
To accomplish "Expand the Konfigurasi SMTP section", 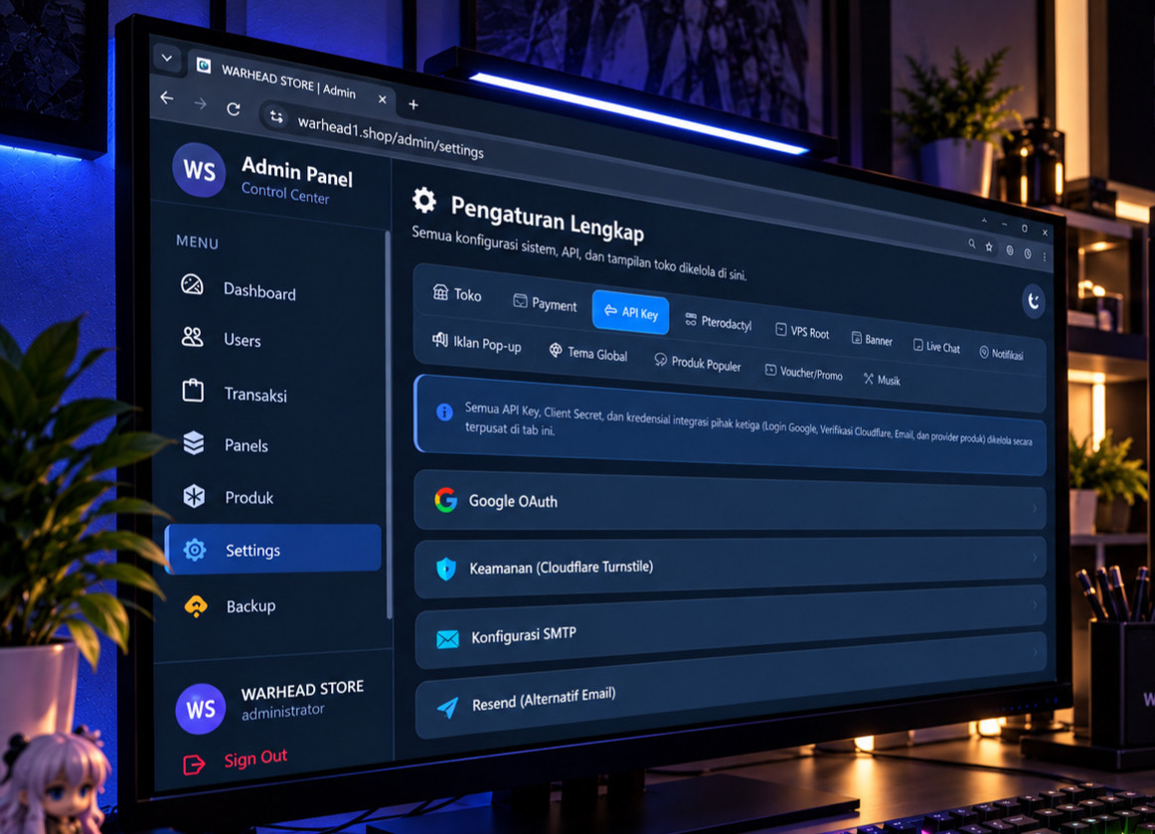I will 730,630.
